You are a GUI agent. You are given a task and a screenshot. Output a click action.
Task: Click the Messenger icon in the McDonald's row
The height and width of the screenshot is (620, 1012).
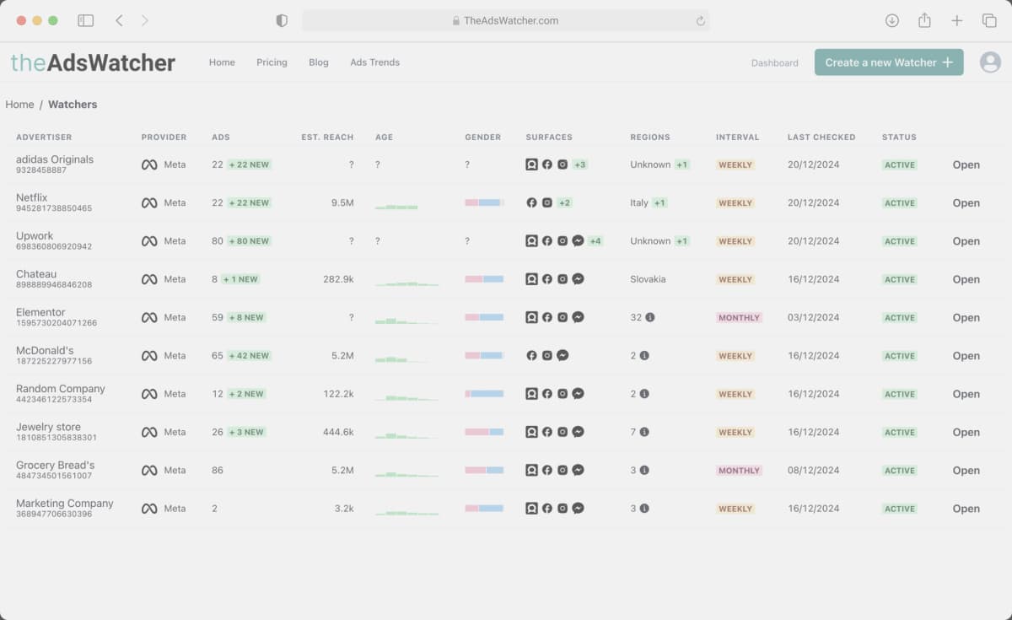[563, 355]
